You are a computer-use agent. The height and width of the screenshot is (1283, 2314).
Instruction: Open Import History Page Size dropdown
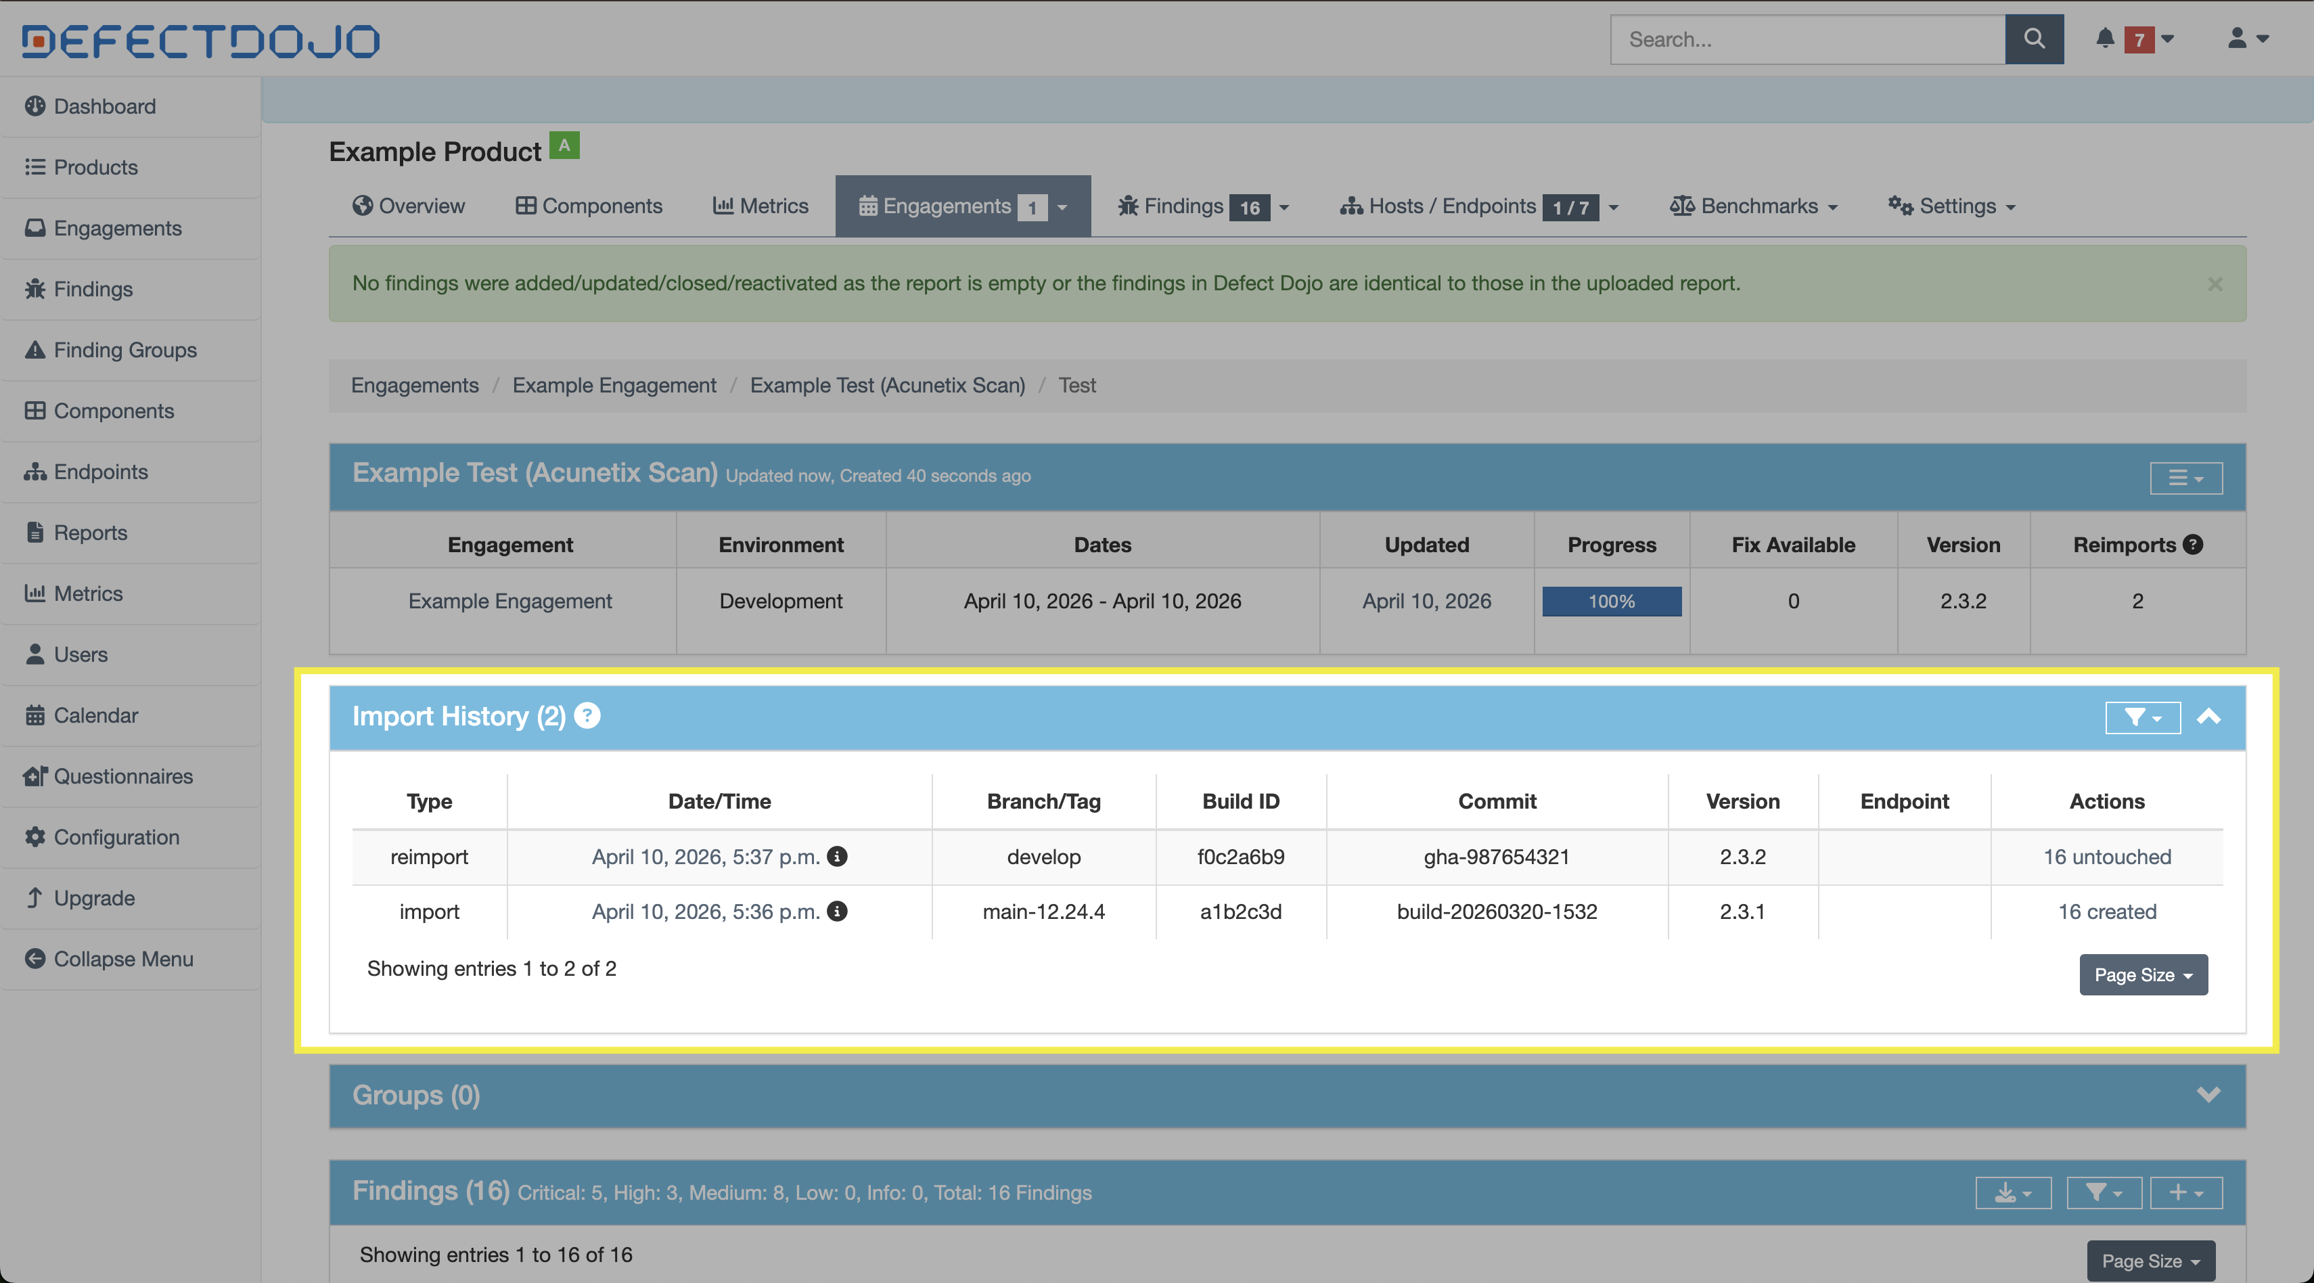pyautogui.click(x=2142, y=975)
